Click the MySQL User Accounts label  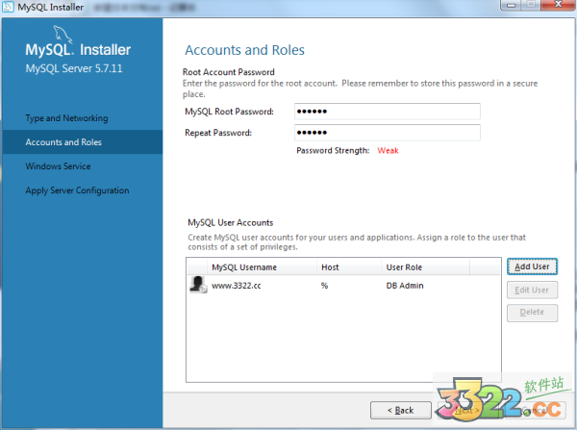click(x=231, y=223)
